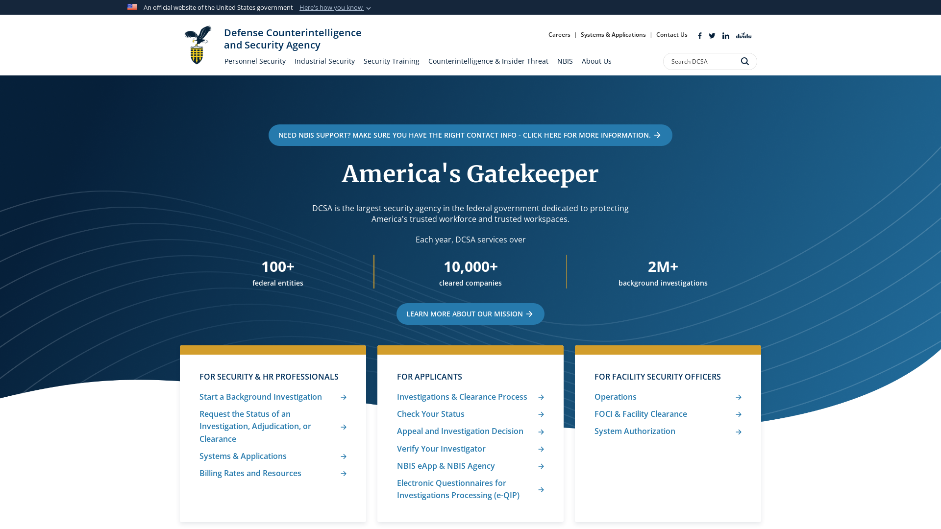Click arrow next to System Authorization

[x=739, y=432]
